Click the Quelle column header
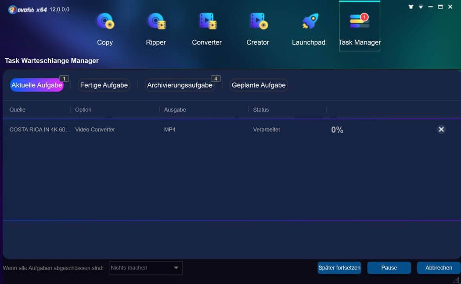 [x=18, y=110]
